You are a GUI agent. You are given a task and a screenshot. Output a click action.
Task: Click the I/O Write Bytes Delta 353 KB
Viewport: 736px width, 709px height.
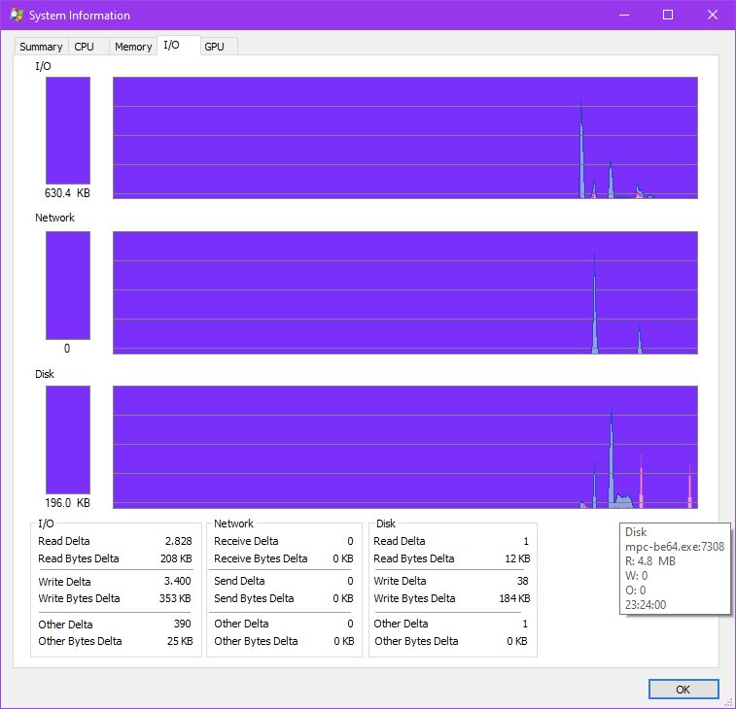(175, 598)
